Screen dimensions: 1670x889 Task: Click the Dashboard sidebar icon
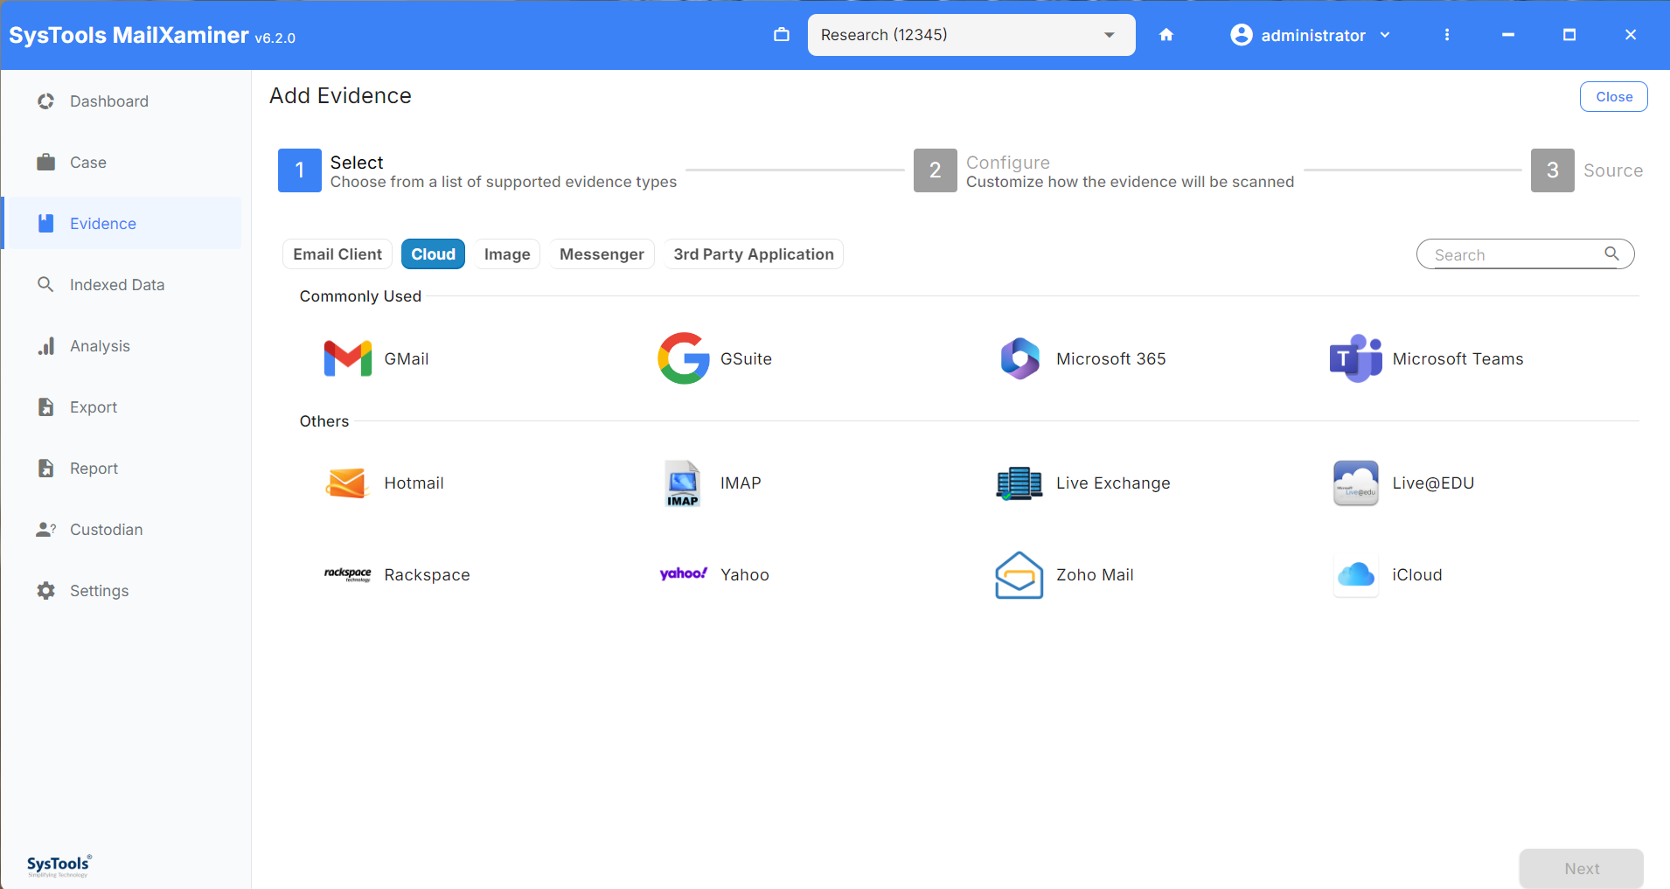(45, 101)
